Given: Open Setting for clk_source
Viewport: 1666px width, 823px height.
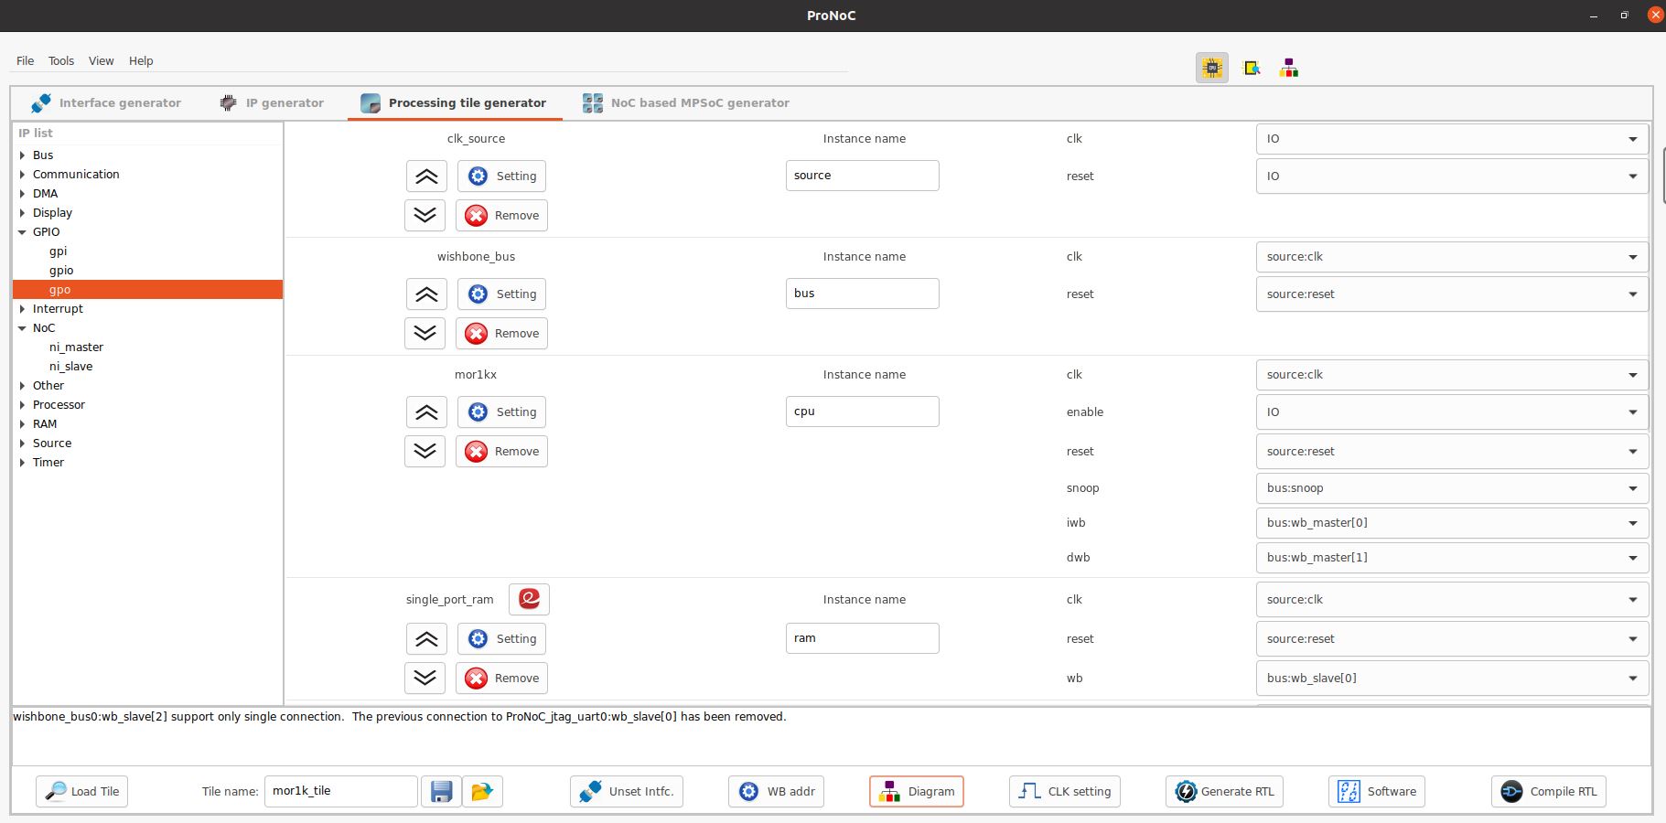Looking at the screenshot, I should (x=501, y=176).
